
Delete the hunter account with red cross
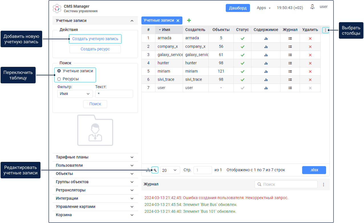pos(310,63)
